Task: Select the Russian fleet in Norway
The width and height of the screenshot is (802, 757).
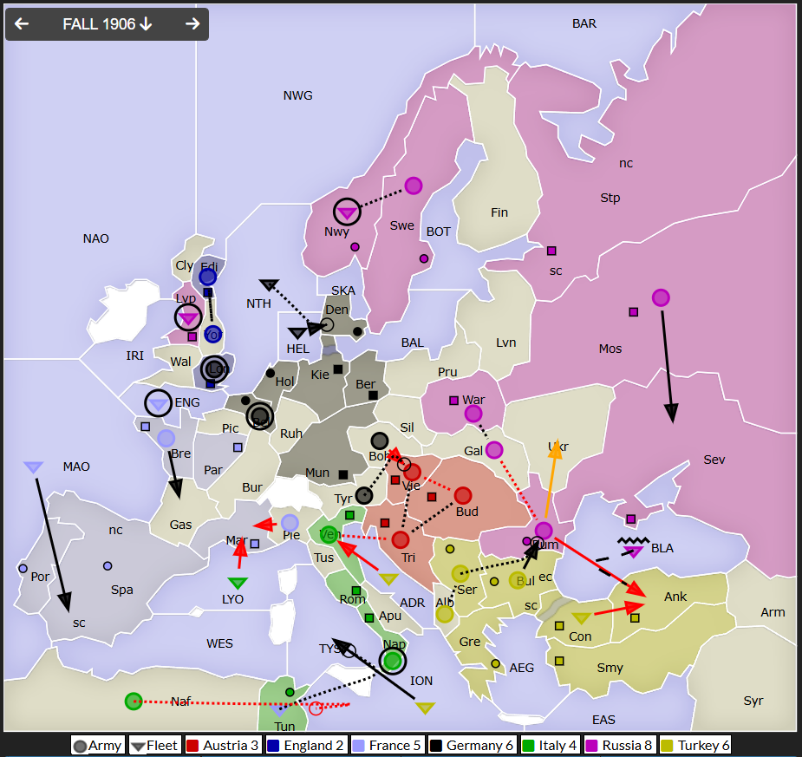Action: (347, 212)
